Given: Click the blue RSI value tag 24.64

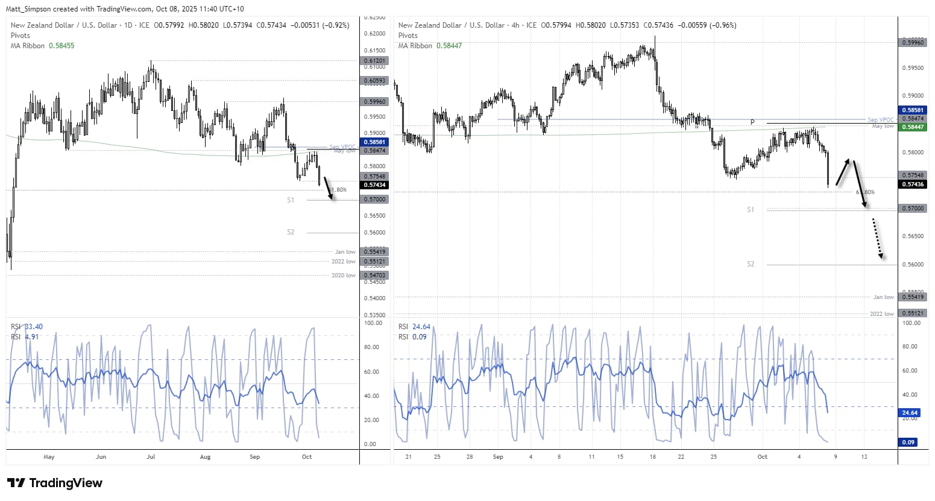Looking at the screenshot, I should point(910,412).
